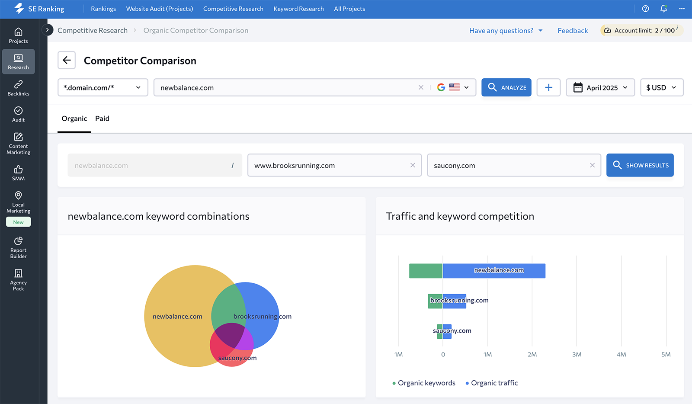Open the *.domain.com/* scope dropdown
The height and width of the screenshot is (404, 692).
pos(103,87)
